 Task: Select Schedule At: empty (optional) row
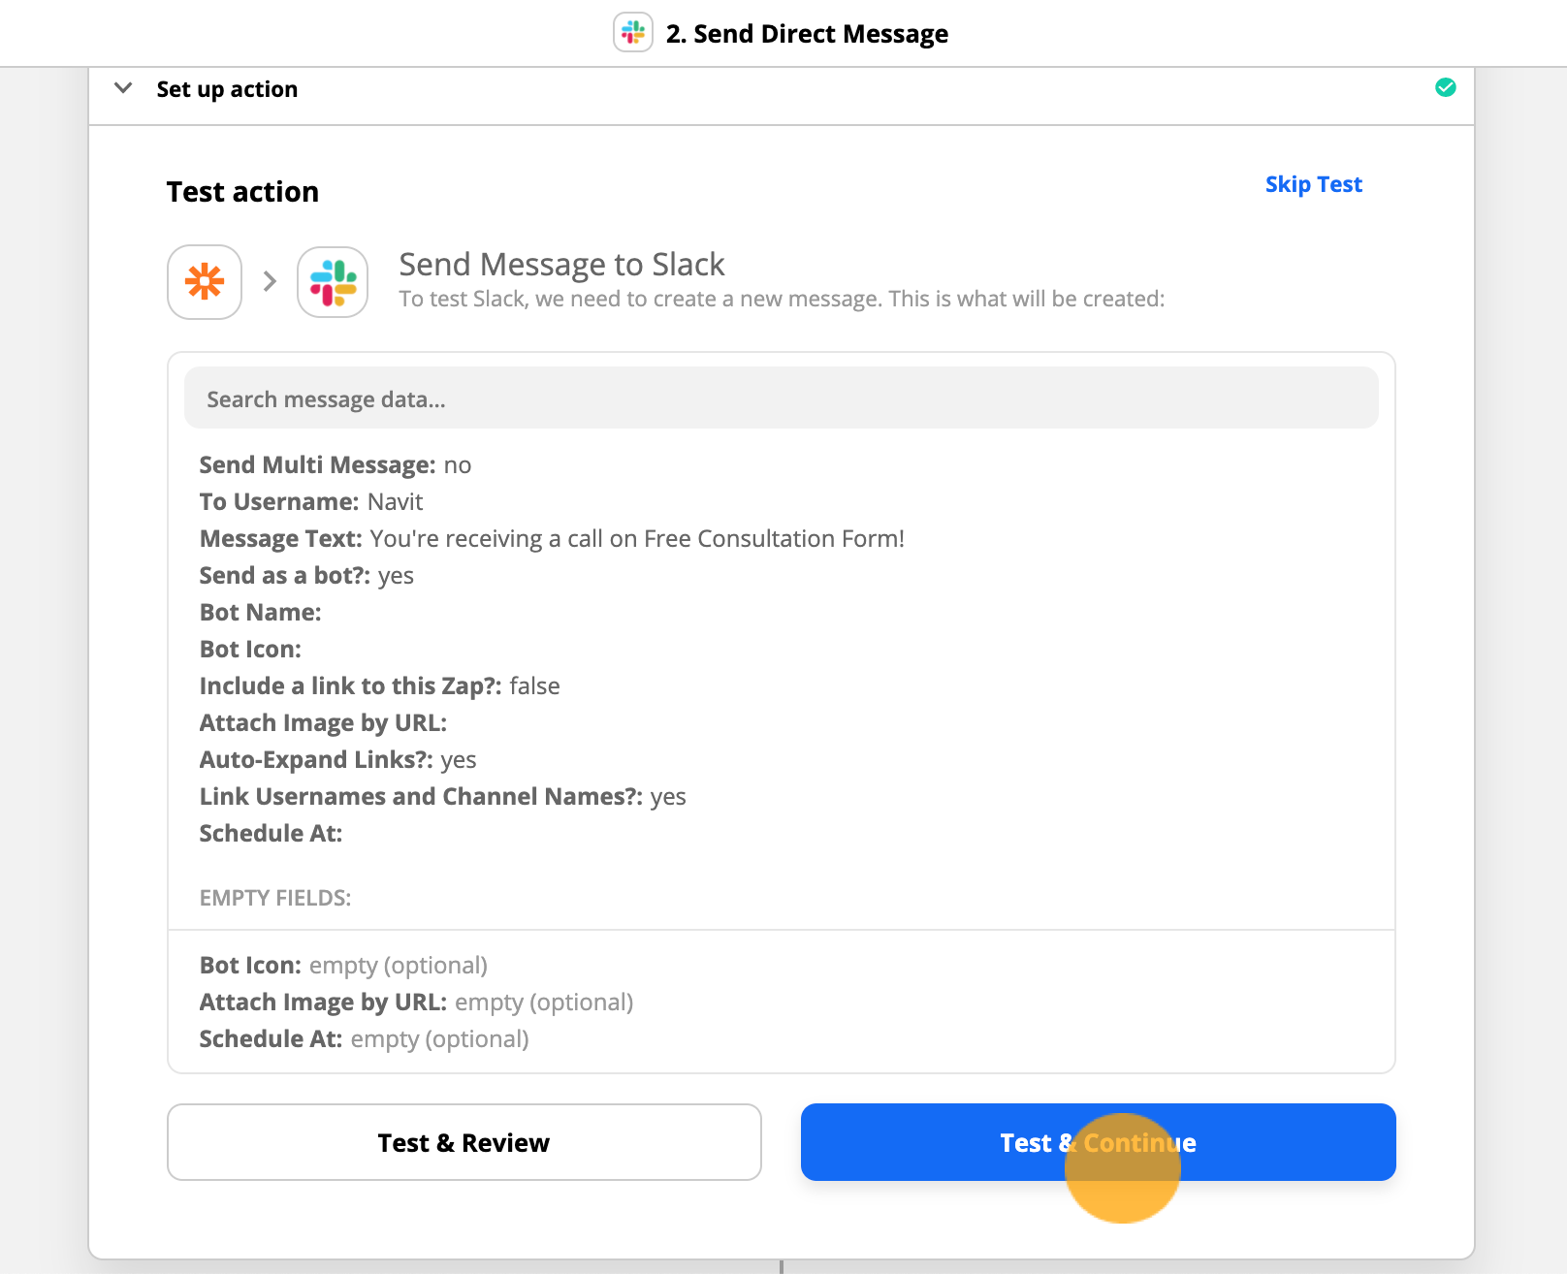coord(364,1039)
